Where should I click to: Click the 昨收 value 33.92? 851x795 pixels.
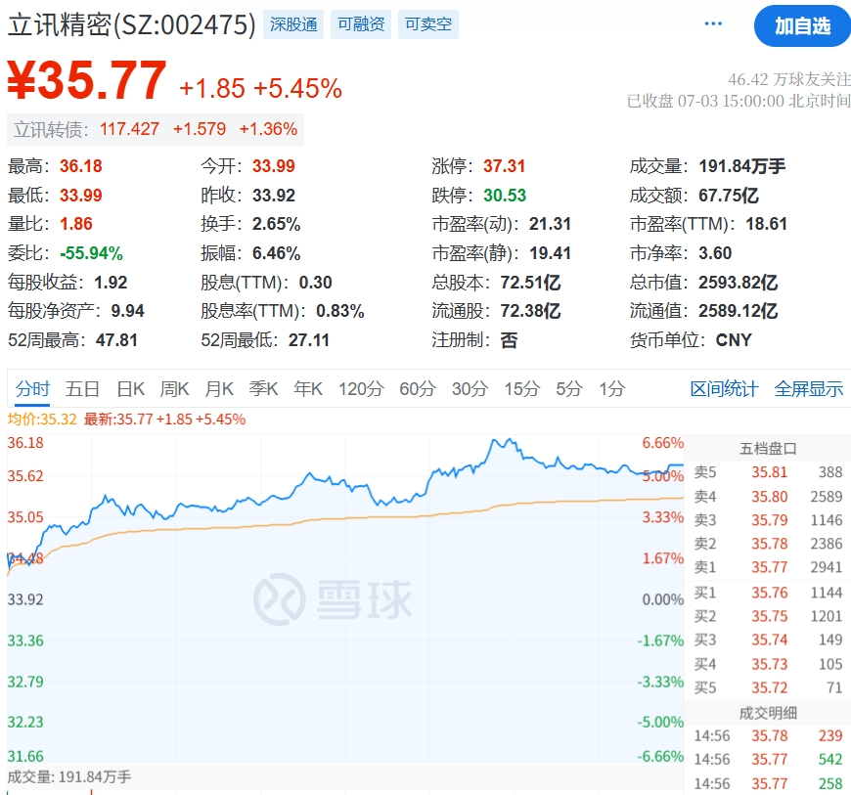274,196
